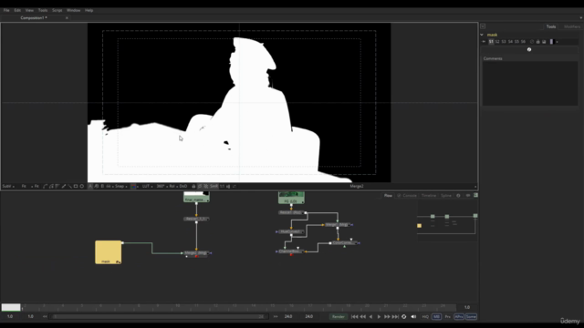584x328 pixels.
Task: Toggle the RoI button
Action: tap(172, 186)
